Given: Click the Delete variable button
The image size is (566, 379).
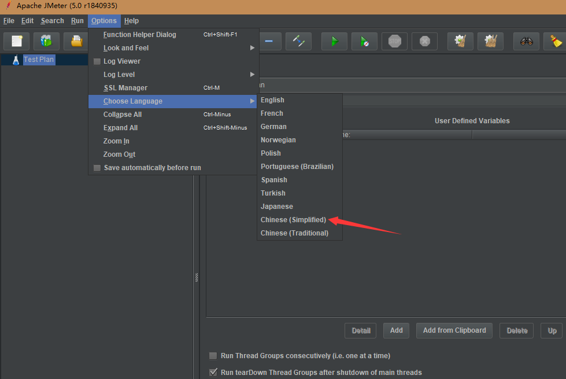Looking at the screenshot, I should (516, 330).
